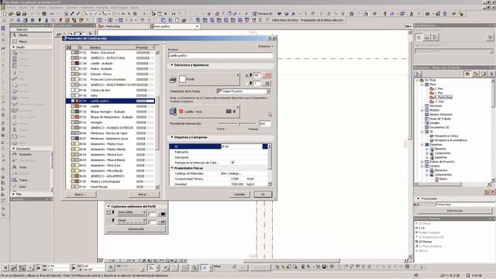Click the red fill pen color swatch
The height and width of the screenshot is (279, 496).
coord(267,75)
